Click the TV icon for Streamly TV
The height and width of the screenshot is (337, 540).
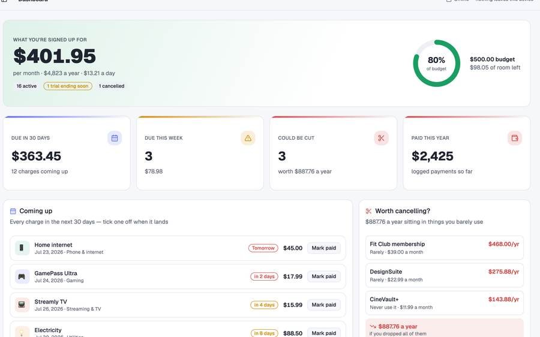tap(22, 305)
